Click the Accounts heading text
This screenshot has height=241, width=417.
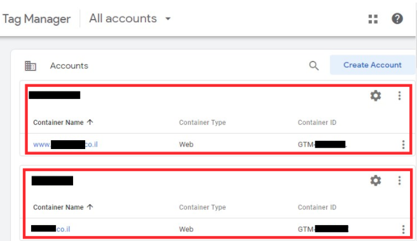click(69, 65)
